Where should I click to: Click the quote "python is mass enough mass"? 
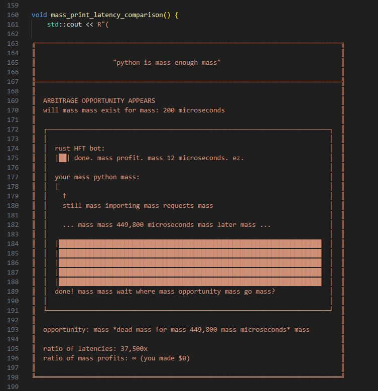167,63
